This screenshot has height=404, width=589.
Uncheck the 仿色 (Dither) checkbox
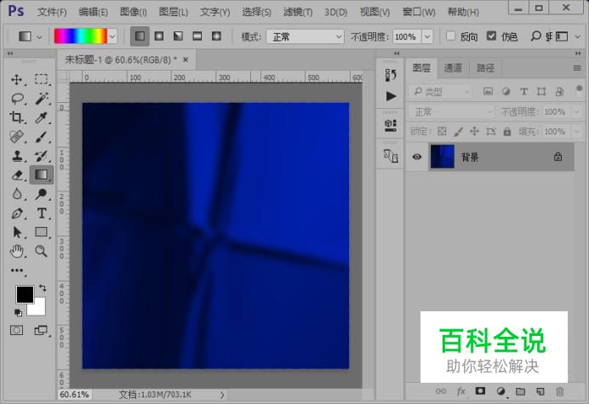(491, 36)
